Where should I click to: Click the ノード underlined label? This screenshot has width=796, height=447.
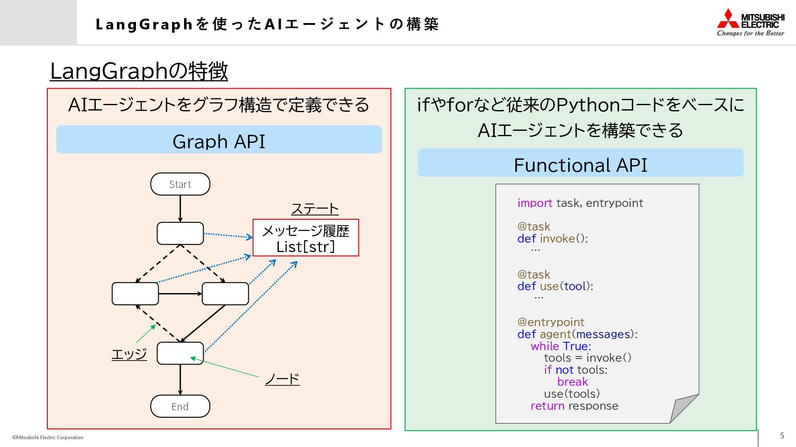coord(282,379)
